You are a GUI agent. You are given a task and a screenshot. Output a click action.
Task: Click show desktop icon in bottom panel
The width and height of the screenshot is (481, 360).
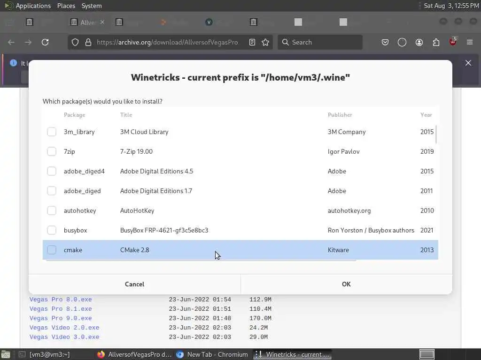click(6, 354)
